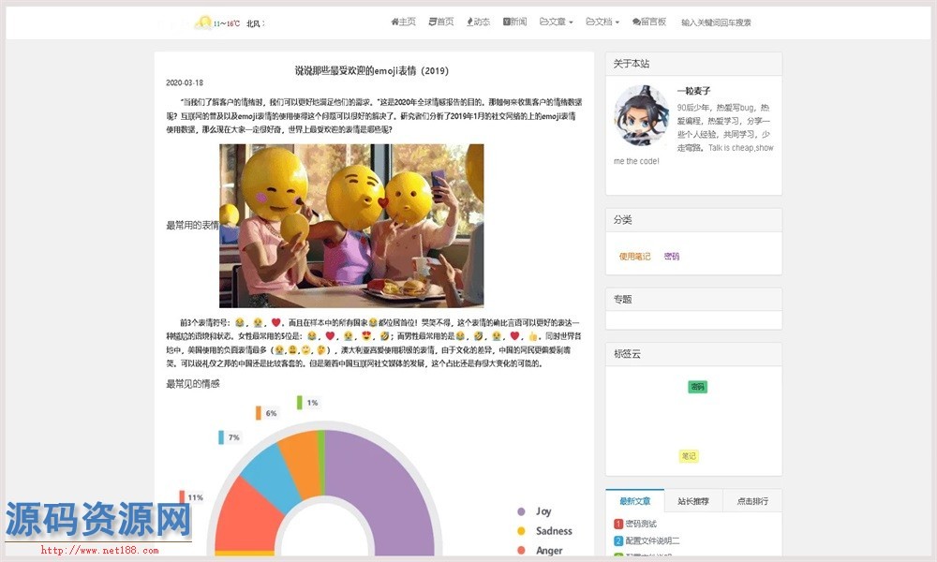937x562 pixels.
Task: Open the 密码 category link
Action: 672,257
